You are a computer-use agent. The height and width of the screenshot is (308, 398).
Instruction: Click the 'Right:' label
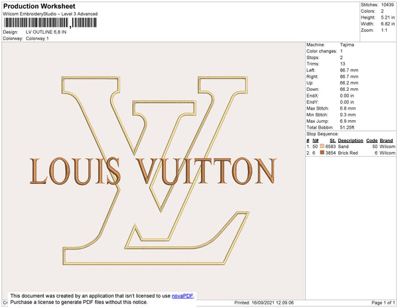click(312, 76)
